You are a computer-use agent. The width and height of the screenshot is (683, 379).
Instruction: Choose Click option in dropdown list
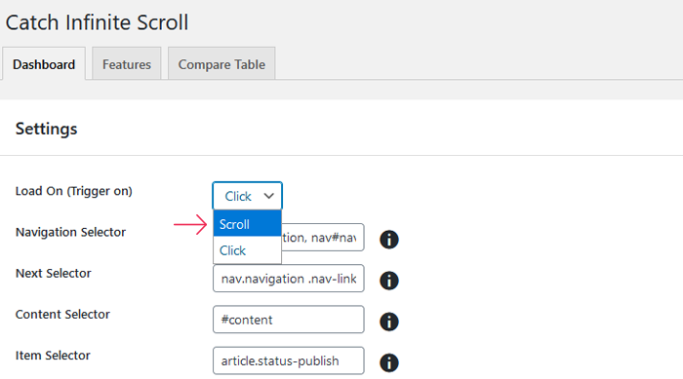[x=247, y=250]
